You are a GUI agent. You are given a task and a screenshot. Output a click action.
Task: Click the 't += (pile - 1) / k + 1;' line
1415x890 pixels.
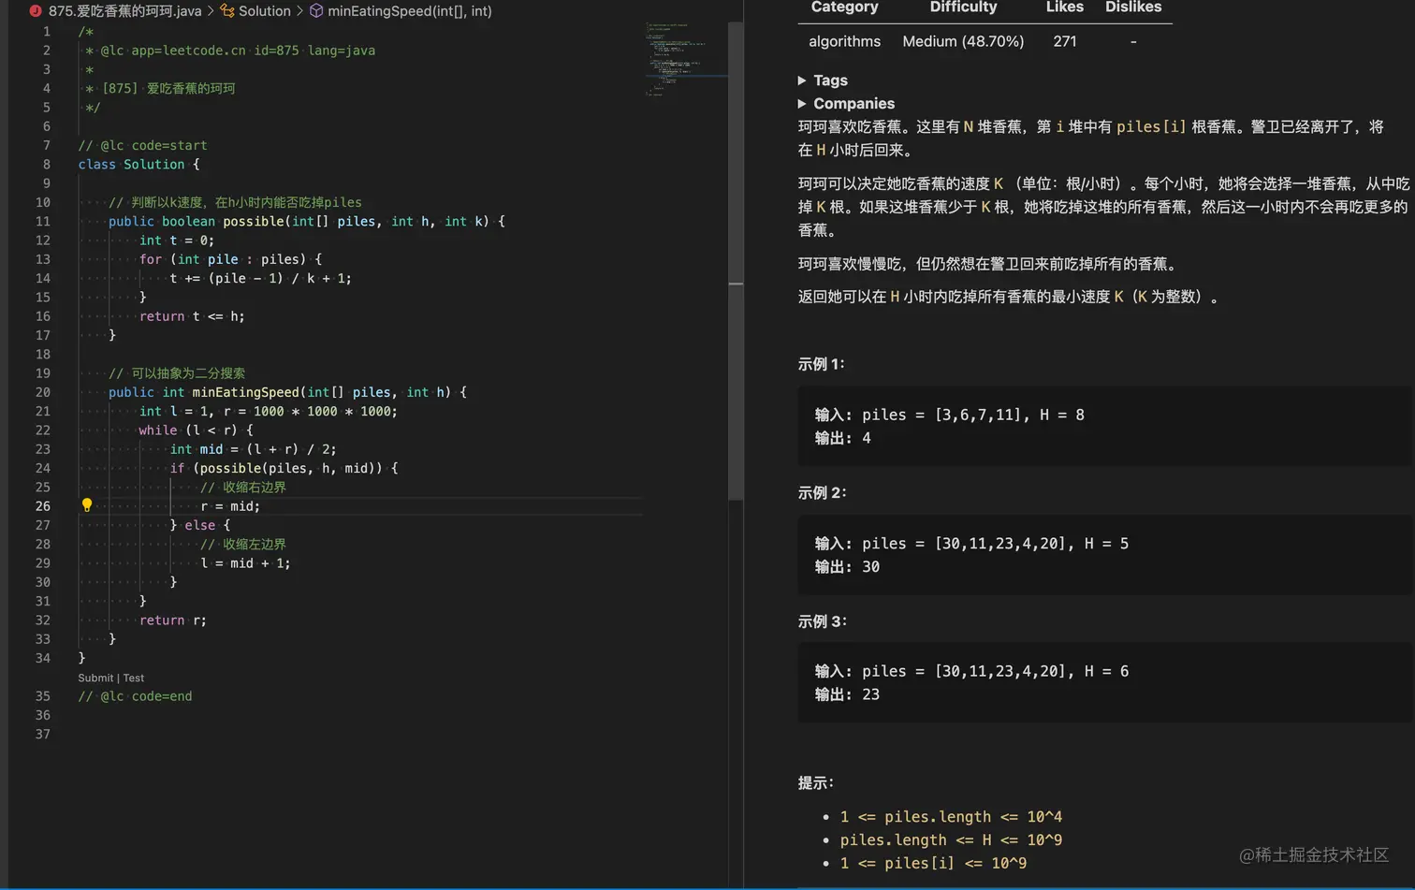pyautogui.click(x=261, y=278)
